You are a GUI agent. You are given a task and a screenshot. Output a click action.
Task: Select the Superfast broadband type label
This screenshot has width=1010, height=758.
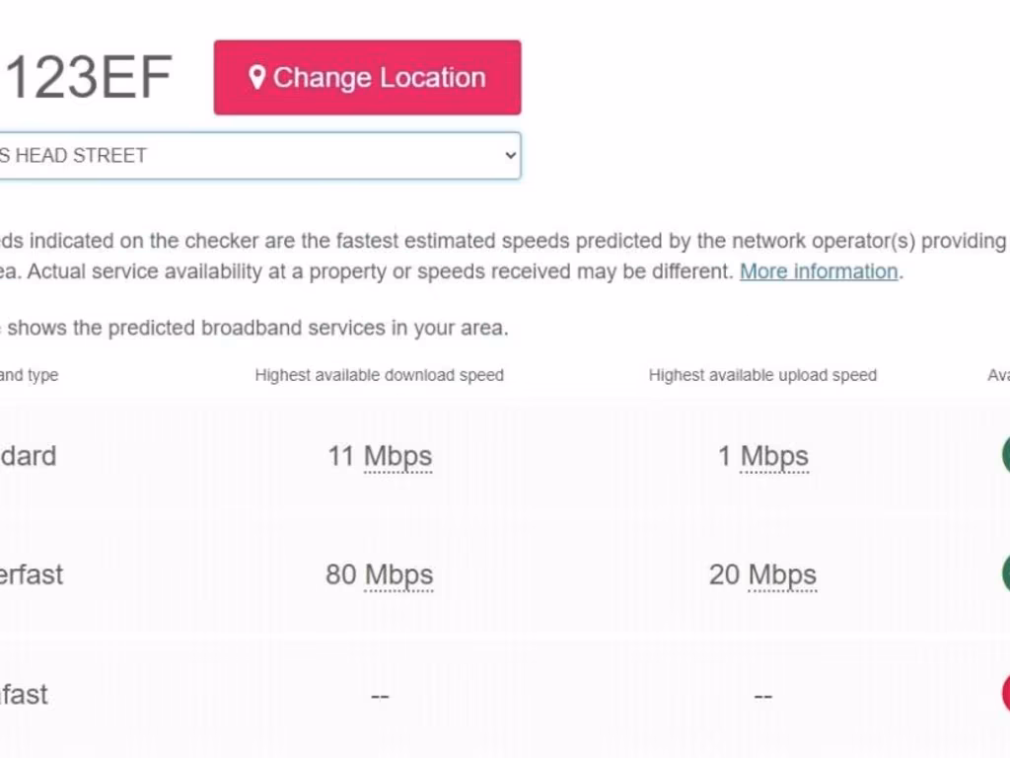[x=32, y=575]
